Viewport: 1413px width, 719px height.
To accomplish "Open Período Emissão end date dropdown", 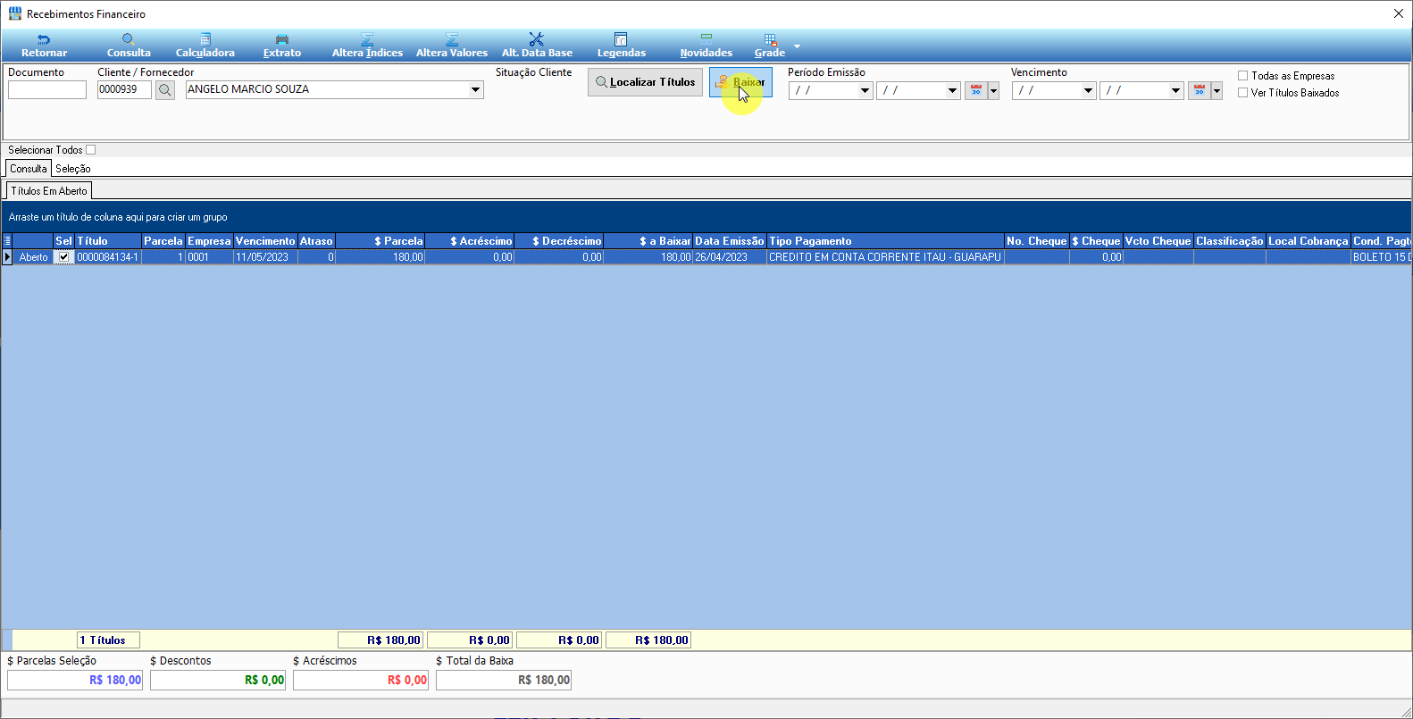I will 952,90.
